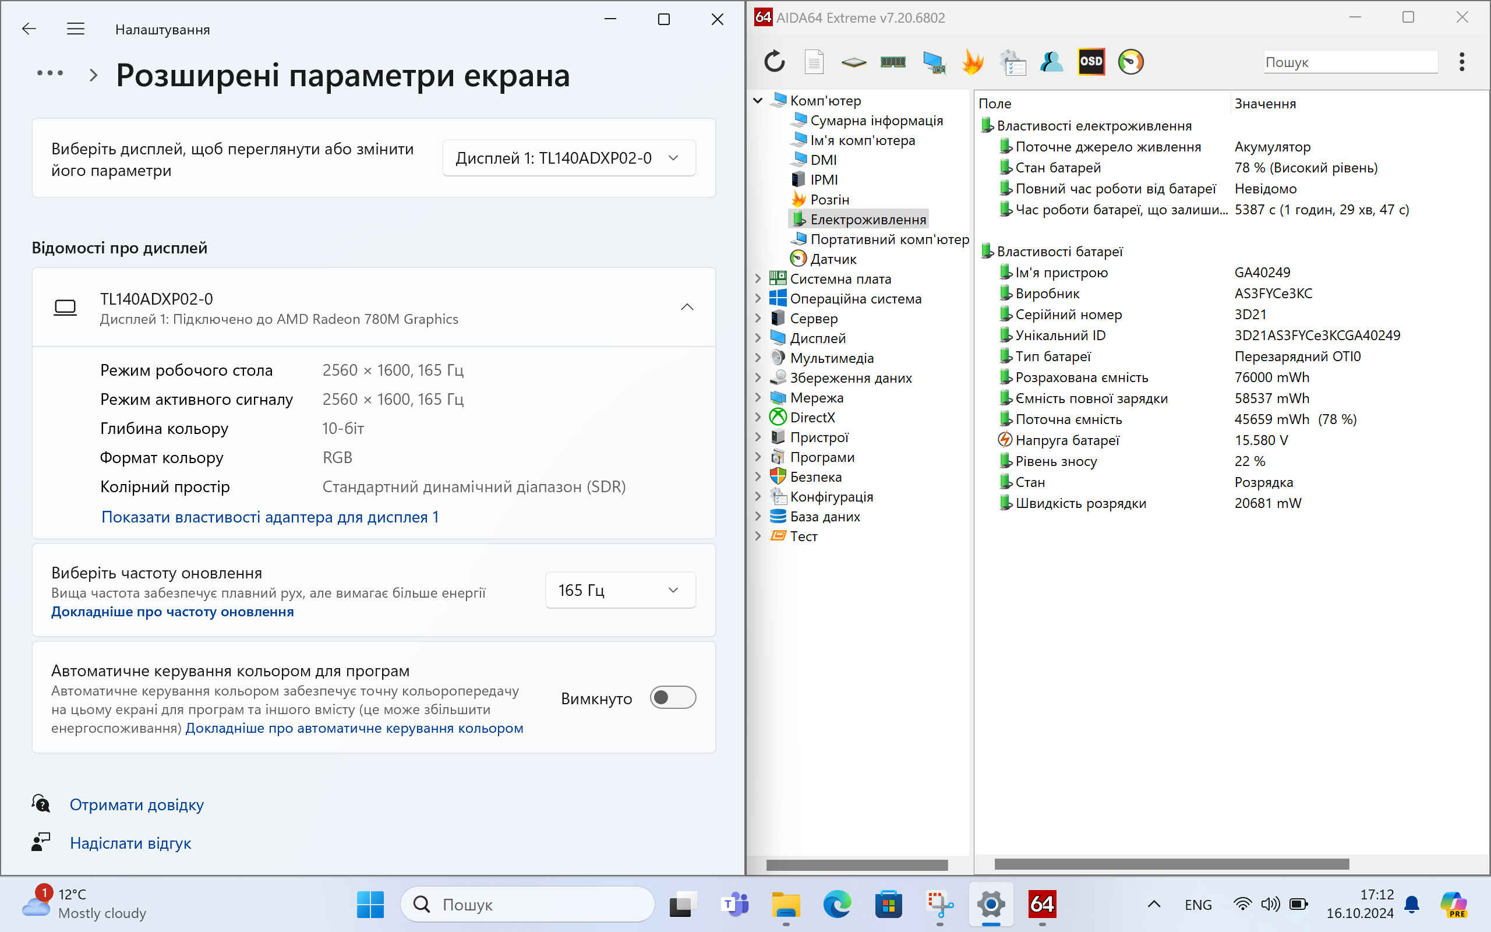Open File Explorer from the taskbar
The height and width of the screenshot is (932, 1491).
pyautogui.click(x=786, y=904)
